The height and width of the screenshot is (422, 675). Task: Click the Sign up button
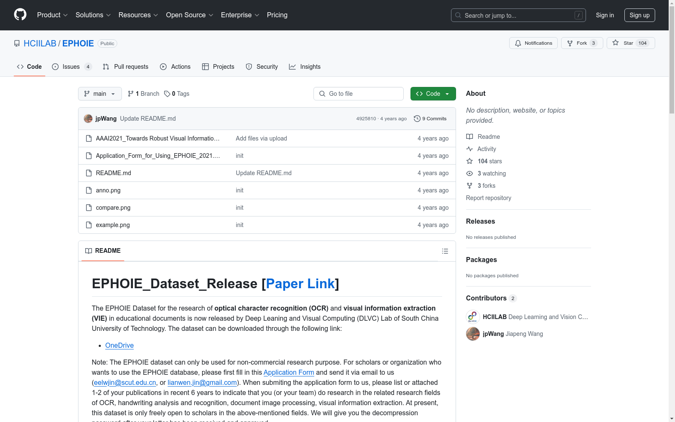(x=640, y=15)
